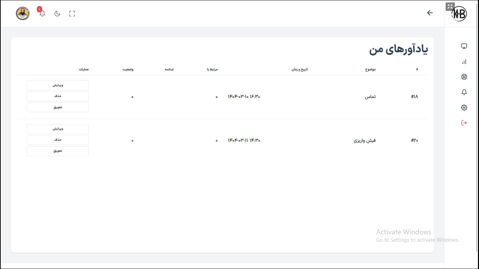479x269 pixels.
Task: Toggle fullscreen mode in top bar
Action: (72, 14)
